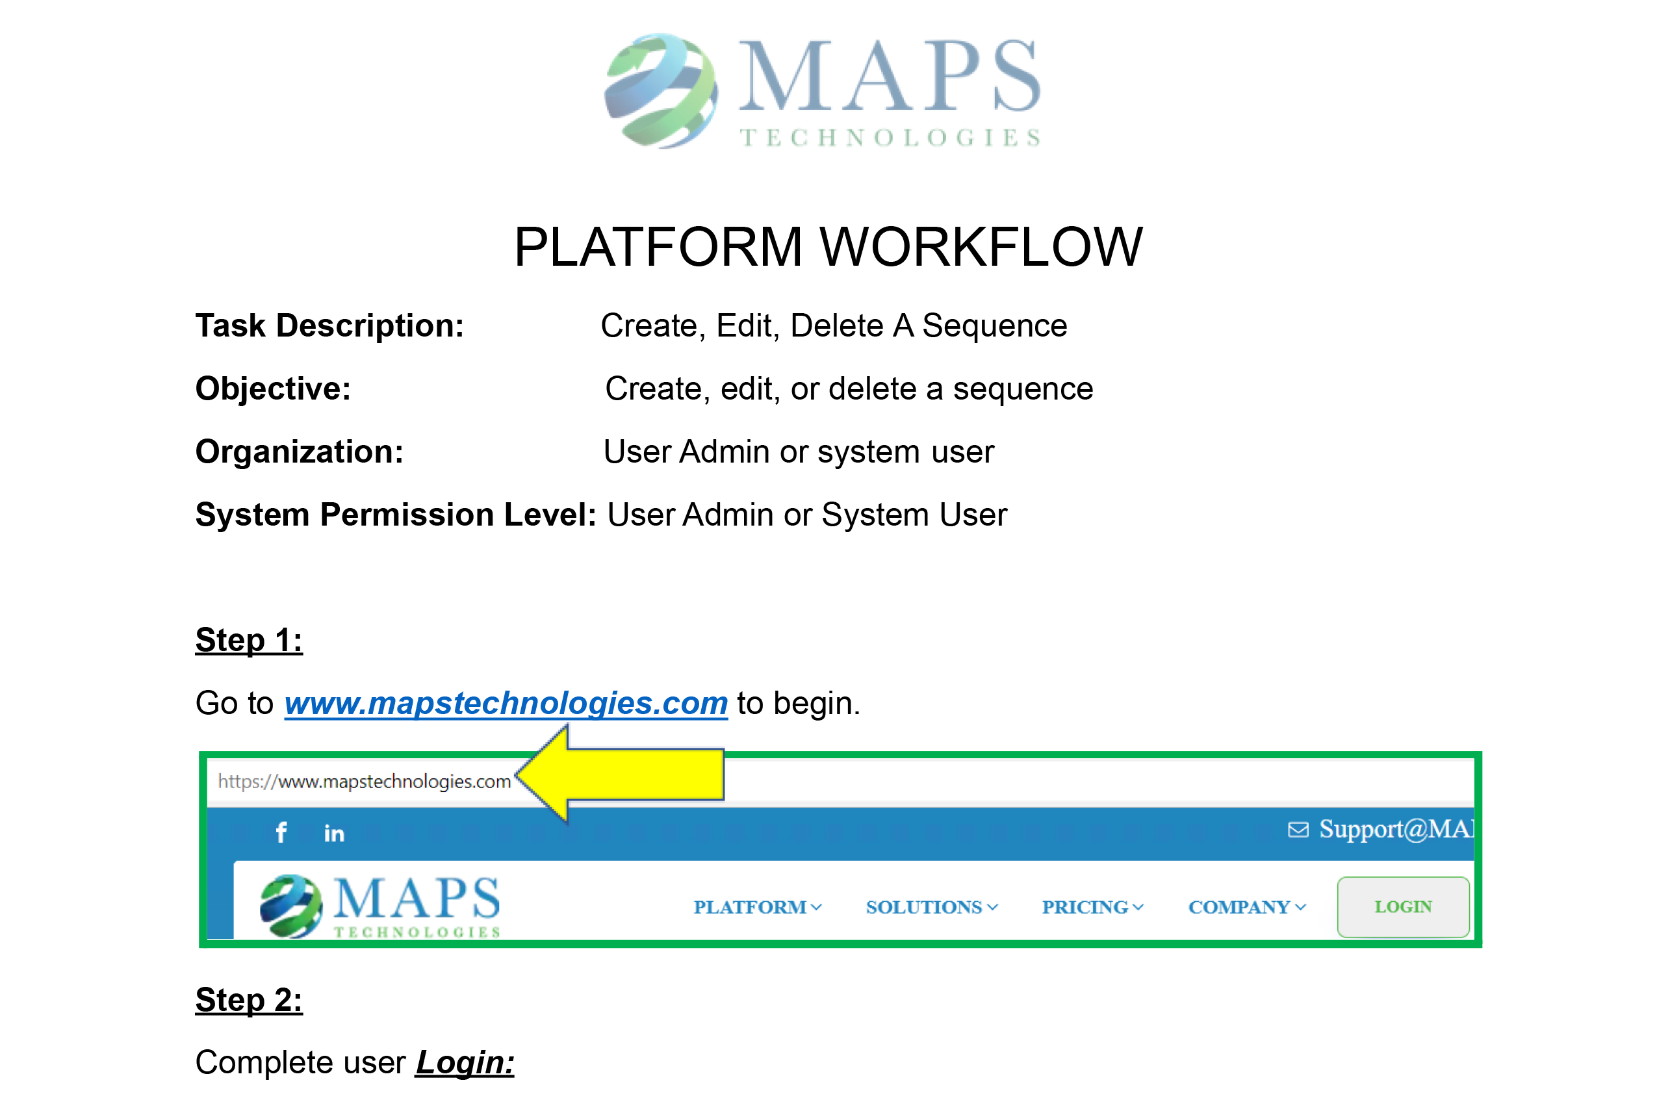Click the LinkedIn icon in blue bar
Viewport: 1657px width, 1111px height.
pyautogui.click(x=334, y=833)
